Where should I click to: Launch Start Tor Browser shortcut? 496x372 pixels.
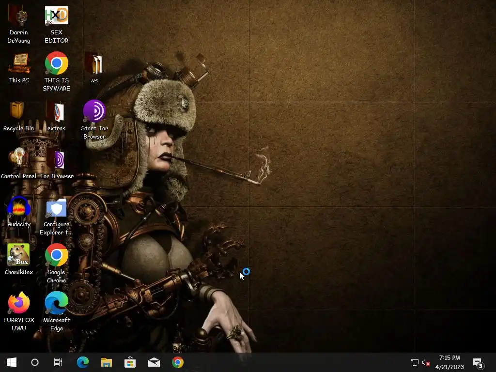pos(94,120)
